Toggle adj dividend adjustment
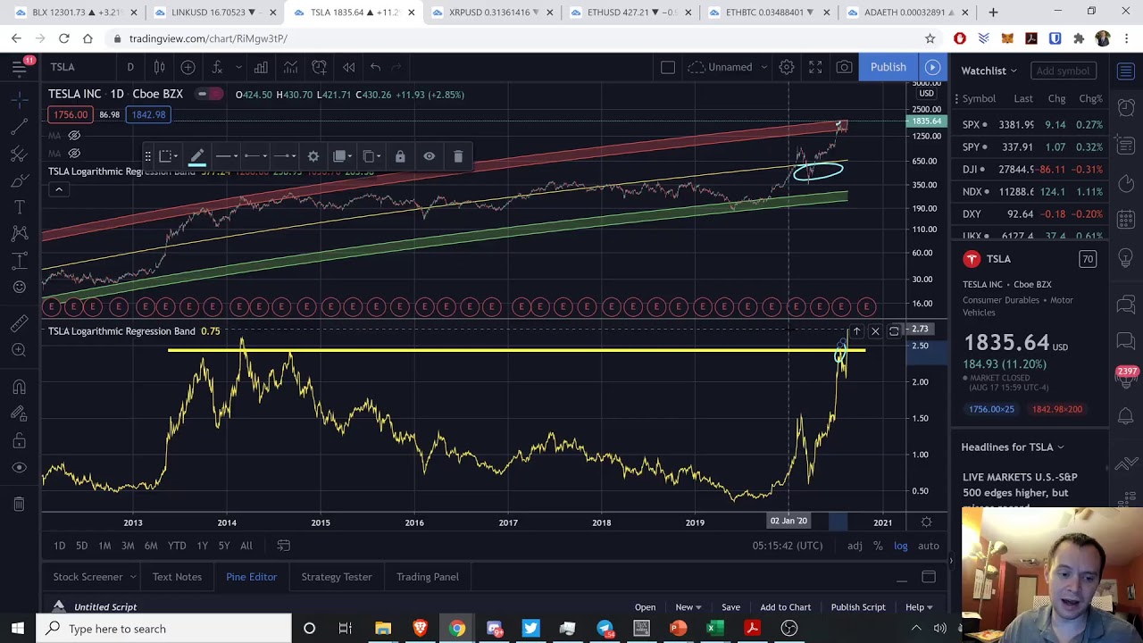Image resolution: width=1143 pixels, height=643 pixels. pyautogui.click(x=855, y=546)
